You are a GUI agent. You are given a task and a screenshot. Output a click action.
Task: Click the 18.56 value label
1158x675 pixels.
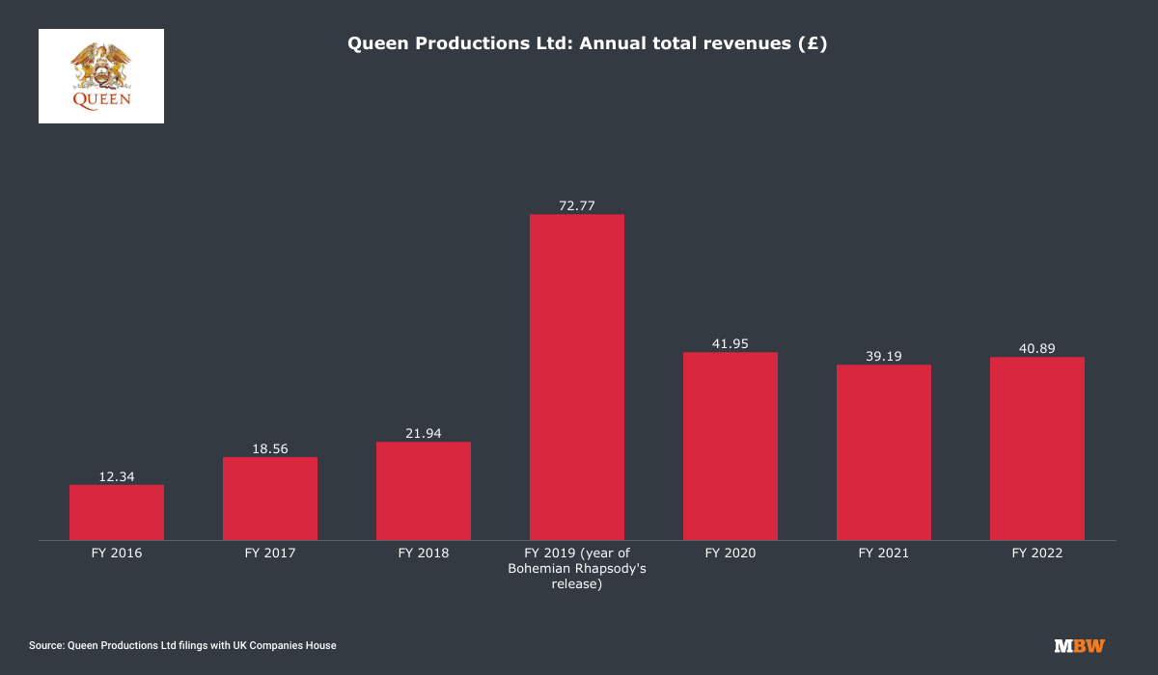[270, 448]
